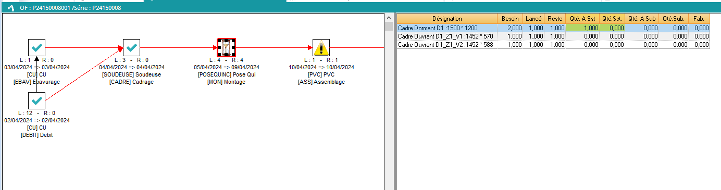
Task: Select row Cadre Ouvrant D1_Z1_V1 :1452 * 570
Action: point(553,36)
